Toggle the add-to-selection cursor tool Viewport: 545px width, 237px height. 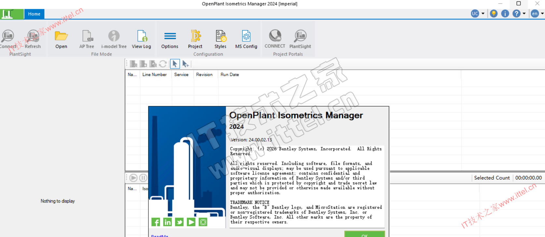tap(186, 64)
